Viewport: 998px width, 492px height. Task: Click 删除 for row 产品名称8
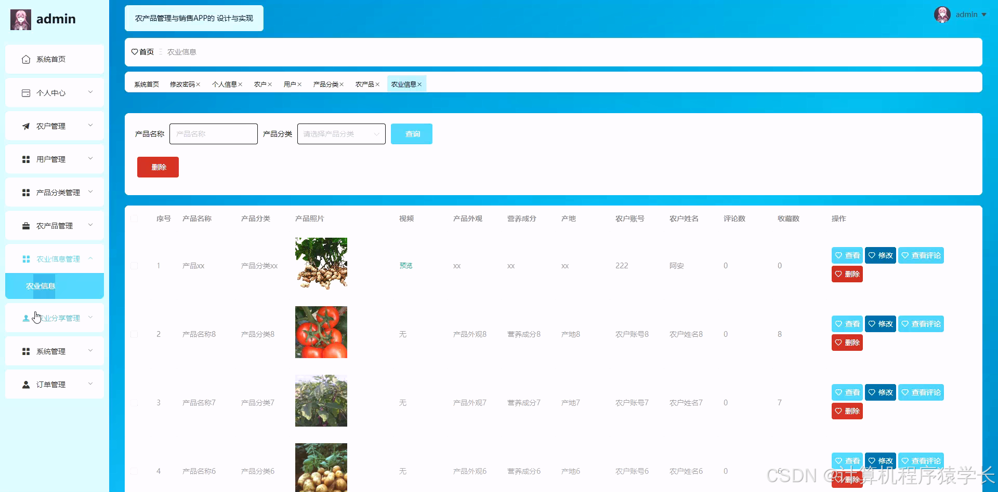click(x=847, y=343)
